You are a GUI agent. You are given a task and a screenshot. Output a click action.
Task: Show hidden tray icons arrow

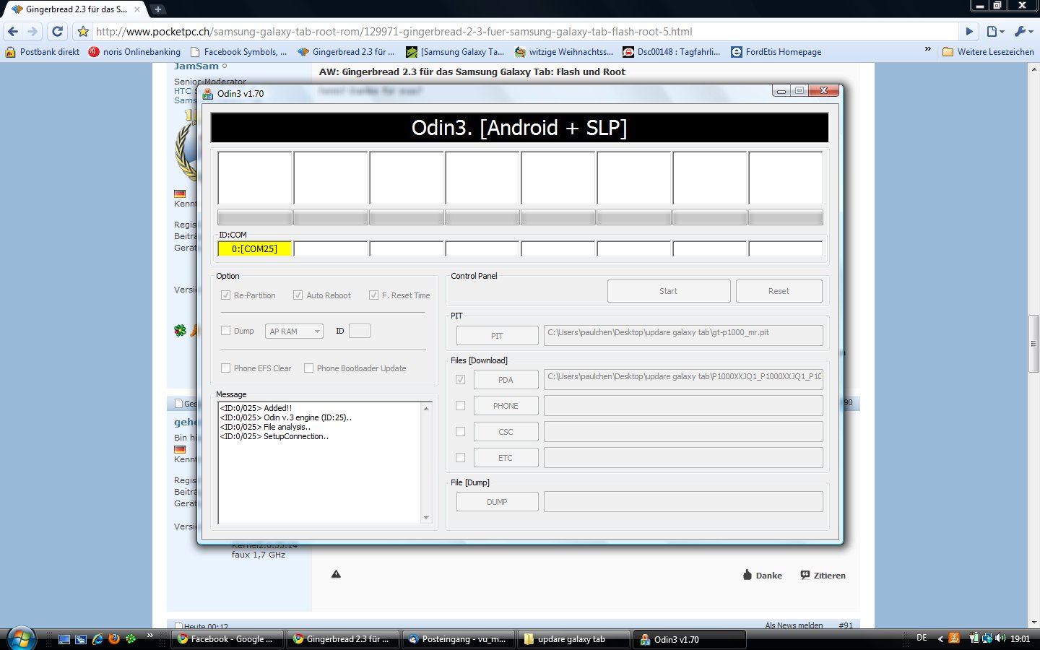pos(940,638)
